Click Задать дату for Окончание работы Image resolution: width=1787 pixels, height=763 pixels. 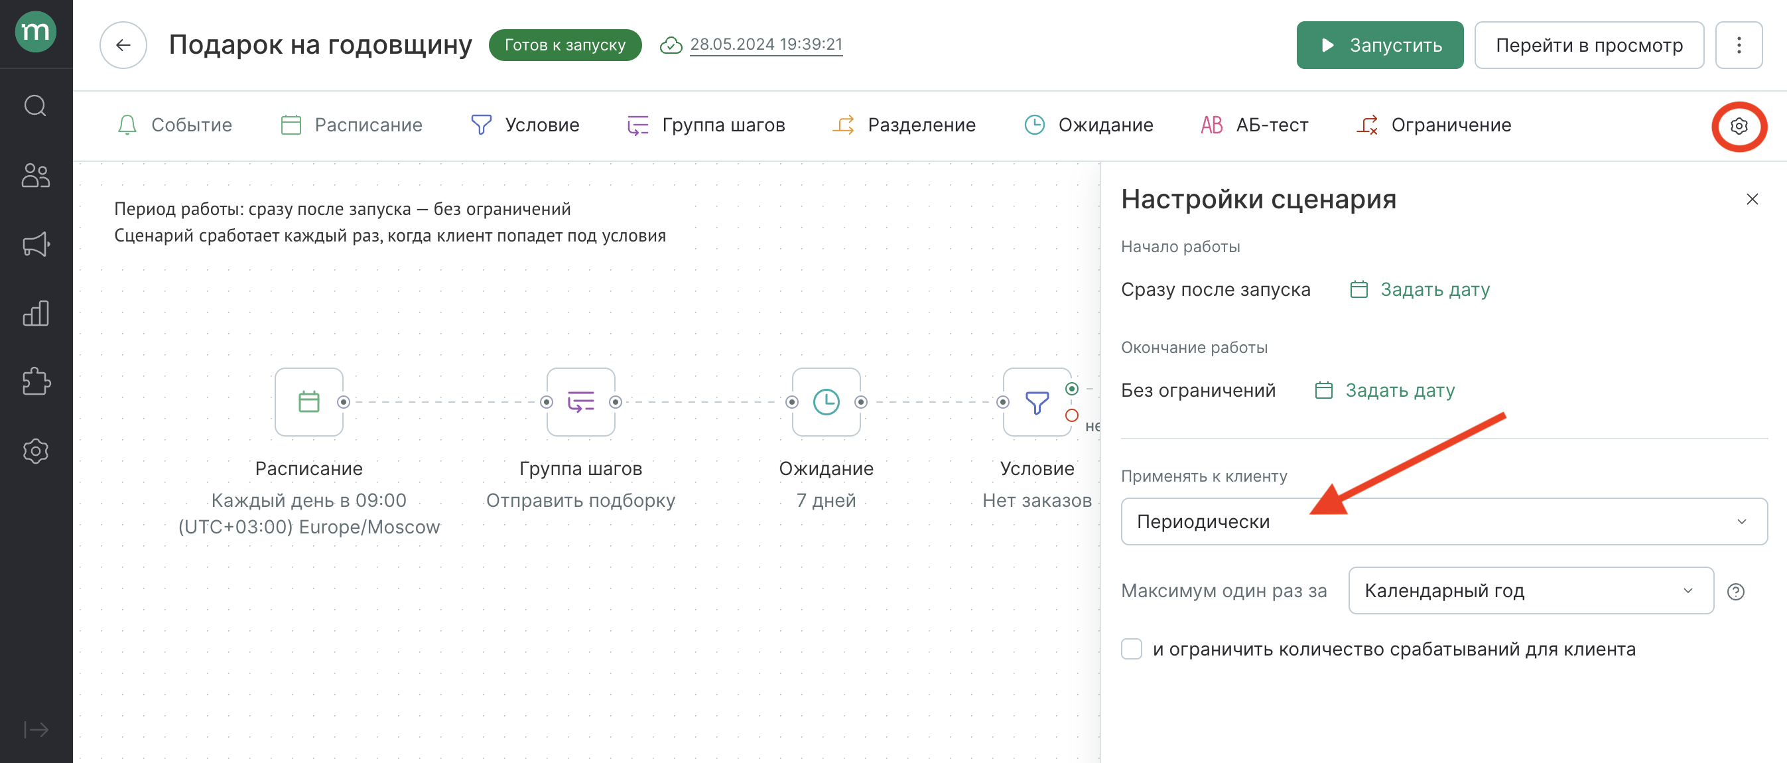tap(1385, 391)
